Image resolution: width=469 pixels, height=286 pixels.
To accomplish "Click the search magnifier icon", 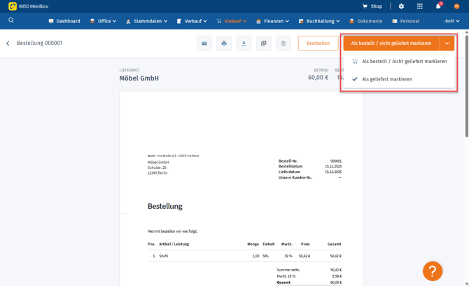I will [x=11, y=20].
